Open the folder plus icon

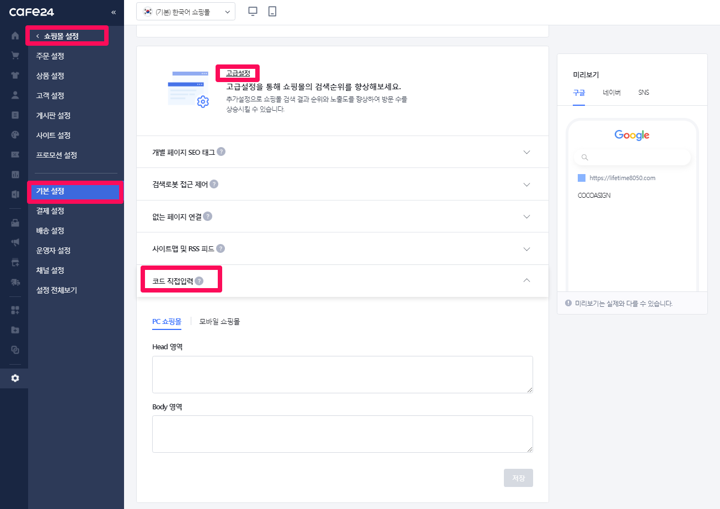coord(15,329)
